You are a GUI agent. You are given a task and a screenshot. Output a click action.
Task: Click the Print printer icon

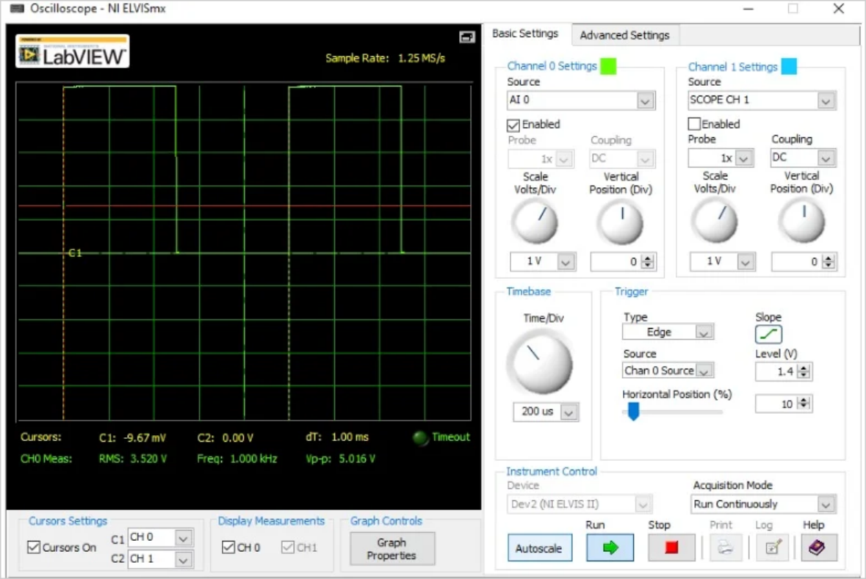[725, 547]
